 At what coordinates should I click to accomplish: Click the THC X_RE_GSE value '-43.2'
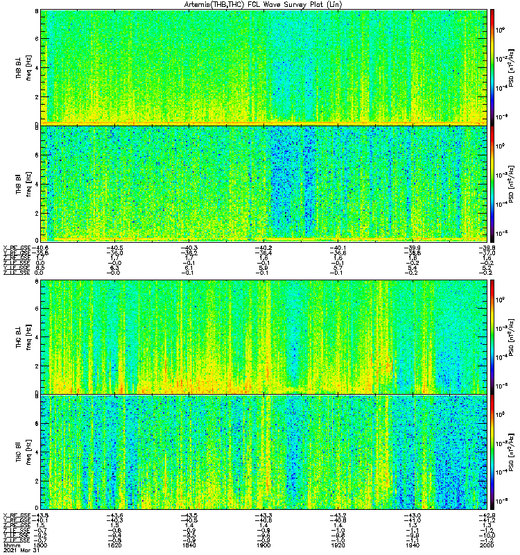pyautogui.click(x=338, y=515)
